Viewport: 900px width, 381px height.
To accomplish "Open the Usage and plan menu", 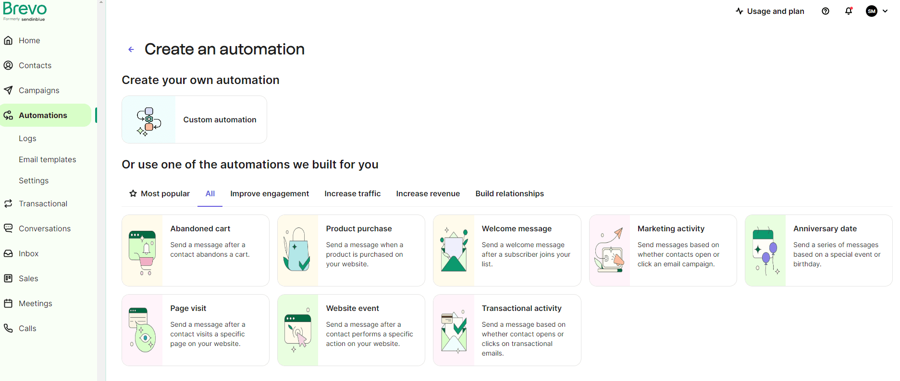I will tap(770, 11).
